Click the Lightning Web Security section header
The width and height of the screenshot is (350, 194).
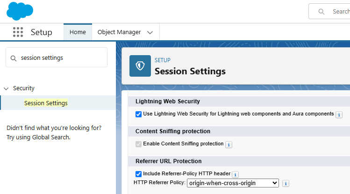click(x=168, y=101)
